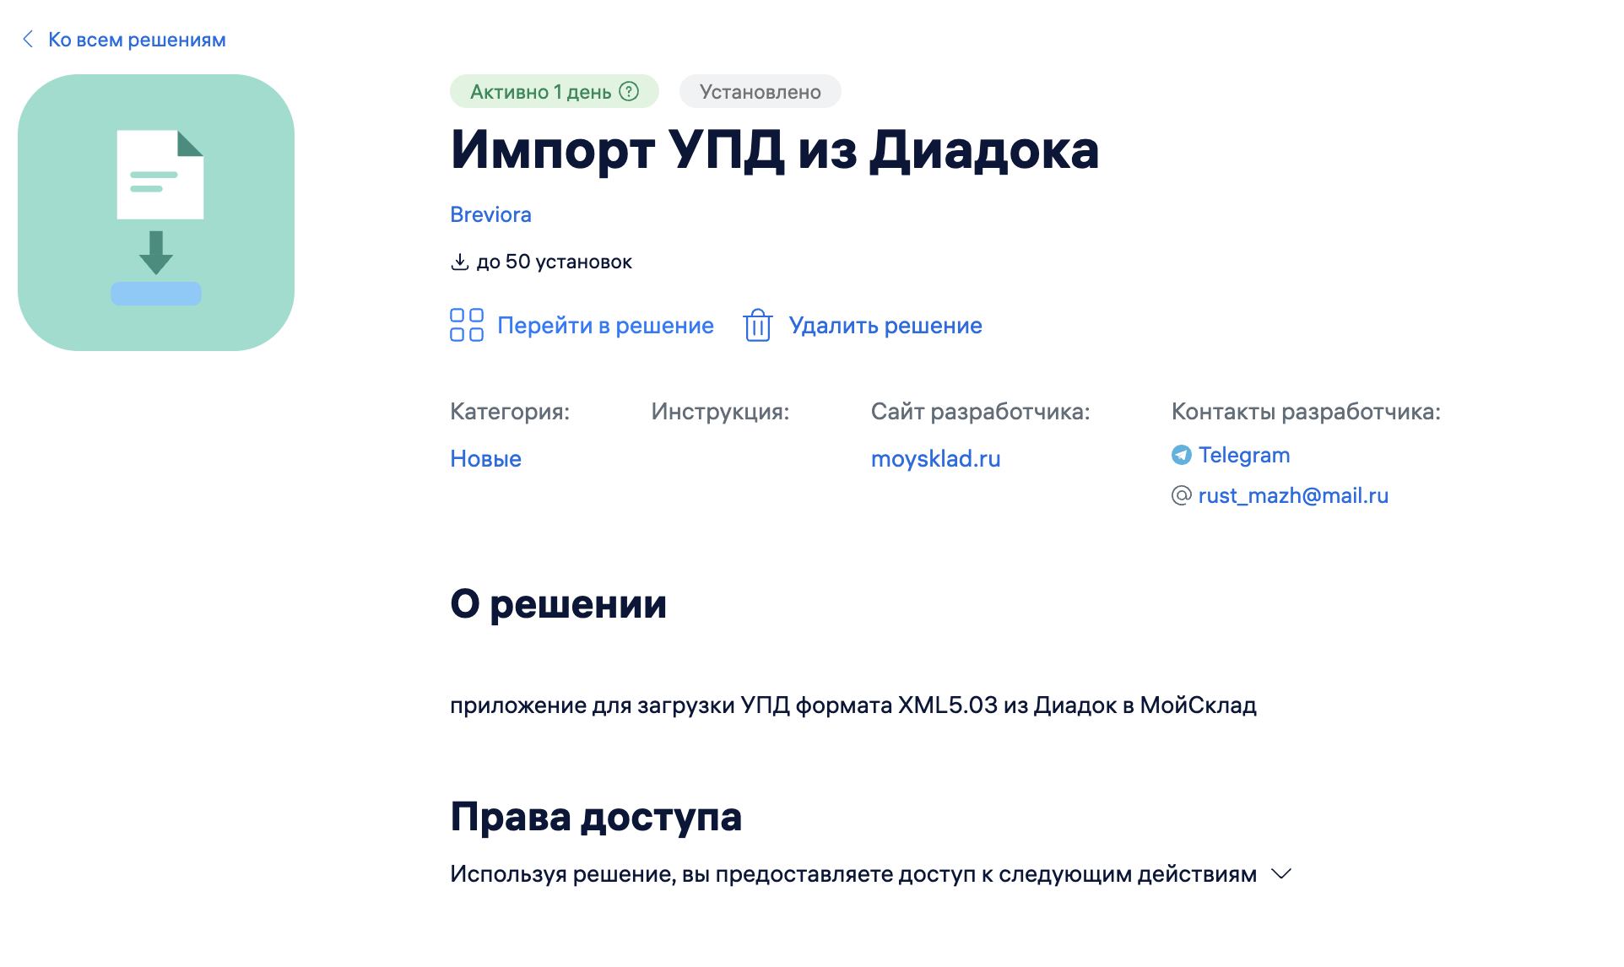The image size is (1624, 967).
Task: Click the app icon thumbnail
Action: (156, 213)
